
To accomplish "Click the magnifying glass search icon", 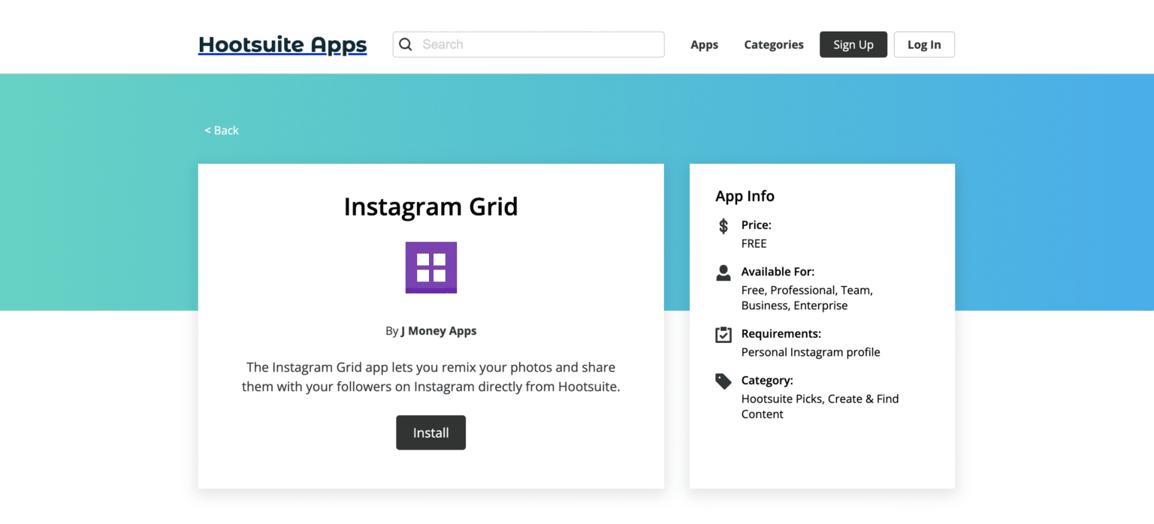I will (406, 44).
